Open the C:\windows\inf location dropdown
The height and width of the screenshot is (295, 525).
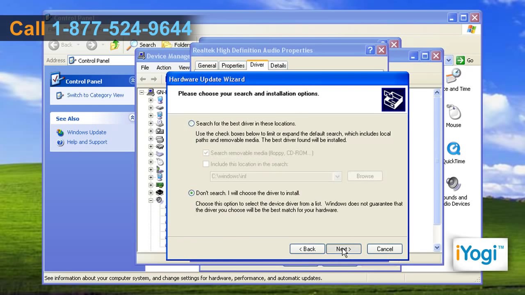[x=337, y=176]
